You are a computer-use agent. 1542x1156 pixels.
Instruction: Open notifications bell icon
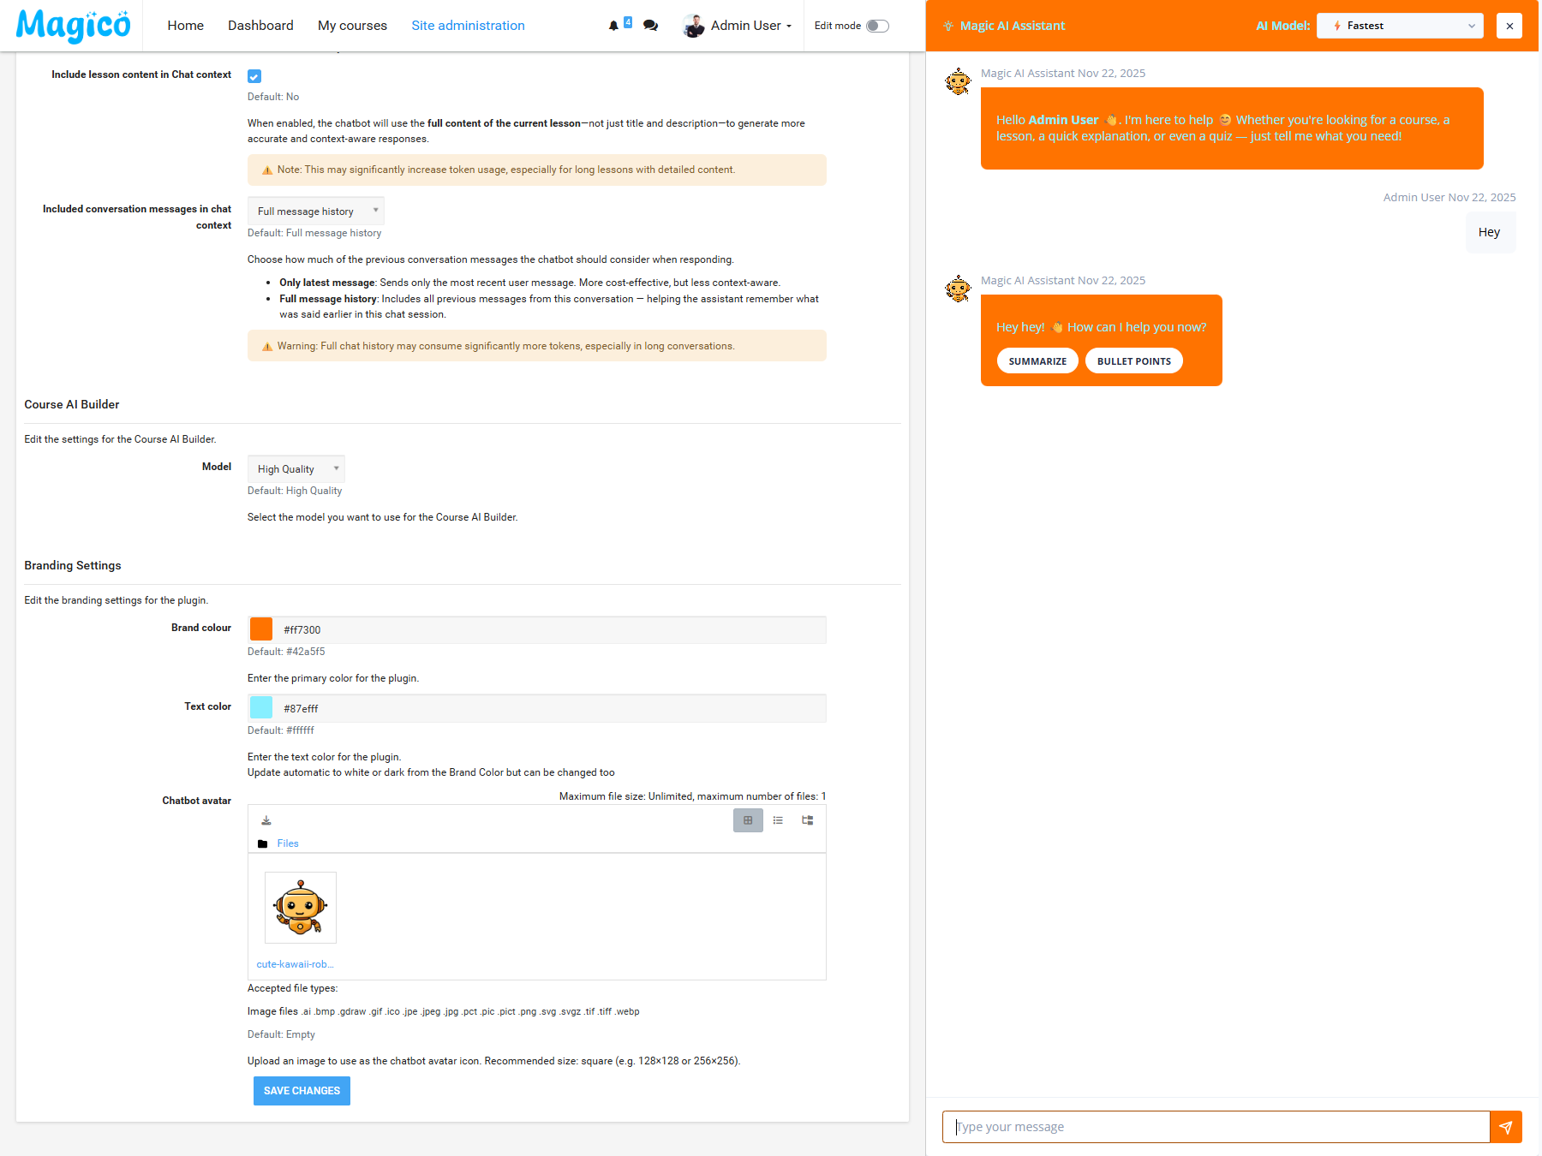(x=612, y=26)
